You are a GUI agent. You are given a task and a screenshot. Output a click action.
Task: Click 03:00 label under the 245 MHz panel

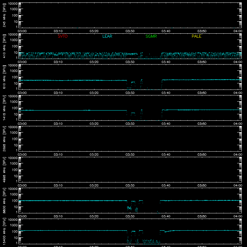pyautogui.click(x=22, y=31)
